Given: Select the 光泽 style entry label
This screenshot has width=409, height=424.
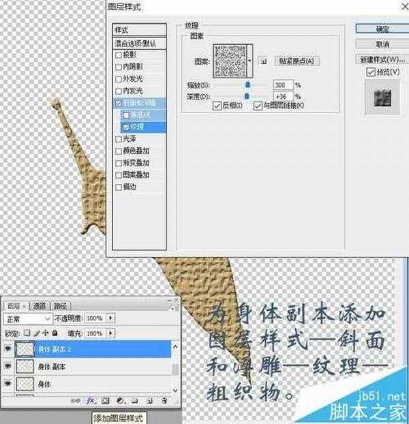Looking at the screenshot, I should tap(130, 138).
